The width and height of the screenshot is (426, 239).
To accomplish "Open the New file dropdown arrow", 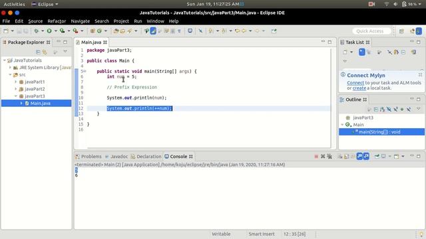I will [12, 31].
